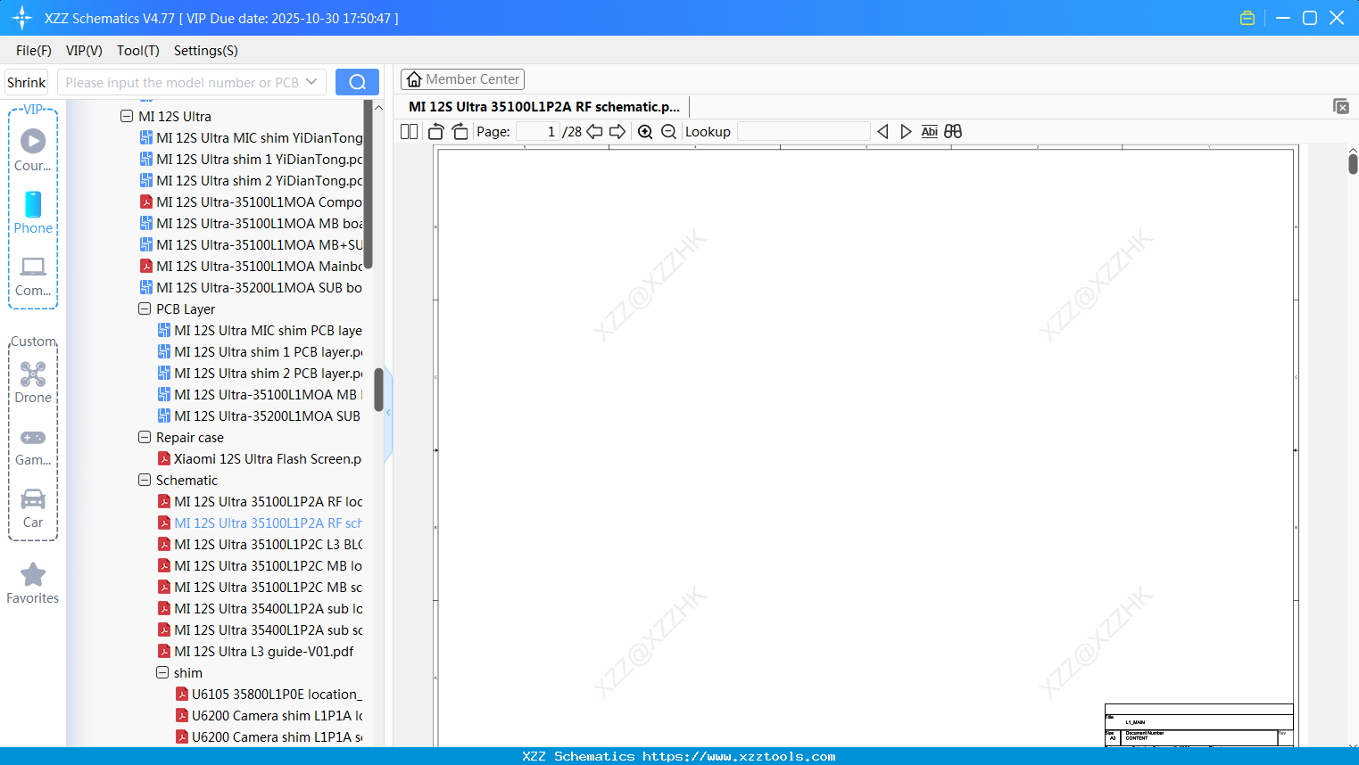Open MI 12S Ultra-35100L1MOA Compo file
This screenshot has height=765, width=1359.
coord(260,202)
